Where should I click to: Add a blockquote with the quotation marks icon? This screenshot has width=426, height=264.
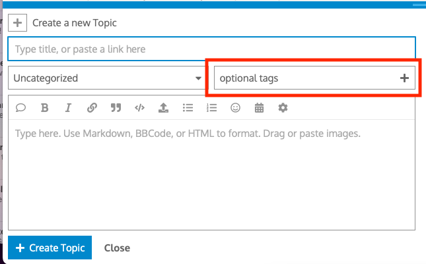pos(116,108)
